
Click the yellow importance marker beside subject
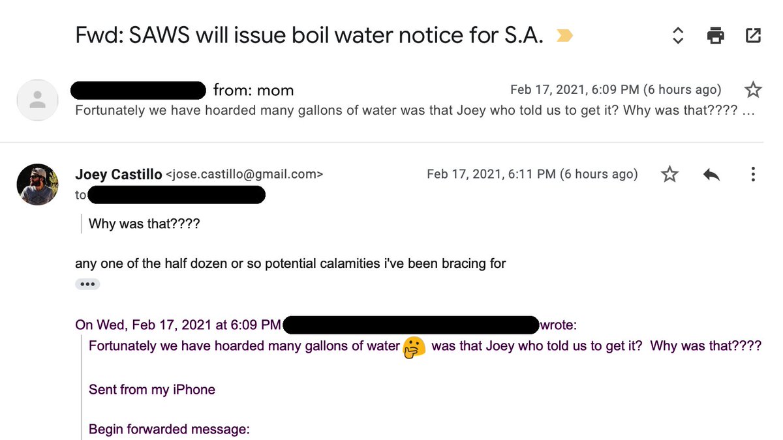coord(564,37)
